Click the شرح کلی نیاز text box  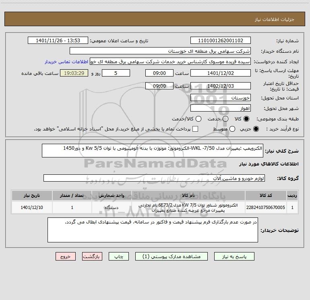153,151
